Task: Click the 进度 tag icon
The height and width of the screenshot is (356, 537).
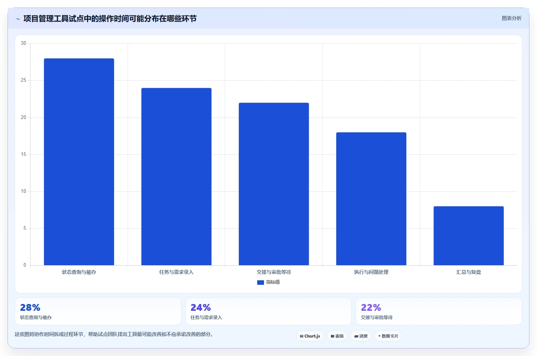Action: [356, 336]
